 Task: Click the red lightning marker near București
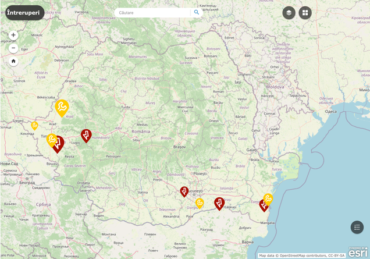pyautogui.click(x=184, y=191)
